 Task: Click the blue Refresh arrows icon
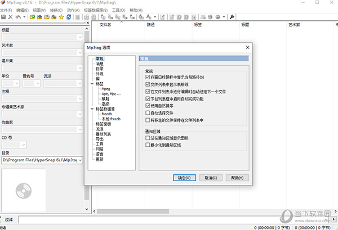[x=69, y=17]
